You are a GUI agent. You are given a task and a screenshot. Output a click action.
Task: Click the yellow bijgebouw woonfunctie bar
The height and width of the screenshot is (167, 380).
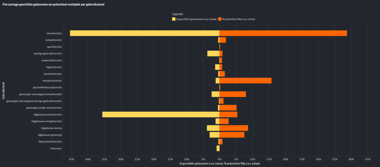(161, 114)
